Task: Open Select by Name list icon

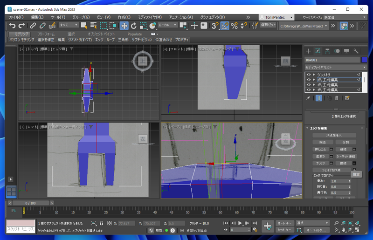Action: coord(94,26)
